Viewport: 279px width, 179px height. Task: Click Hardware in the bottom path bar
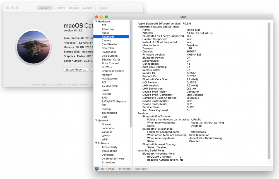point(124,169)
